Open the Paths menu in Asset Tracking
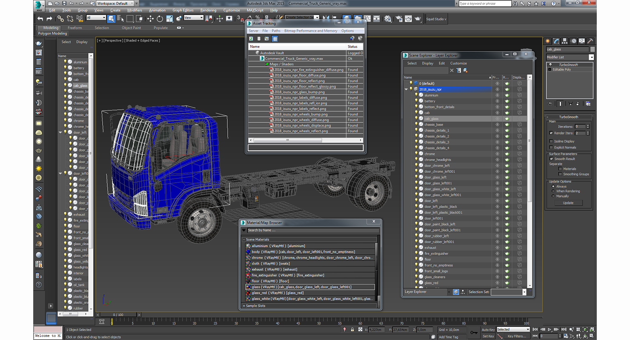 pos(276,31)
